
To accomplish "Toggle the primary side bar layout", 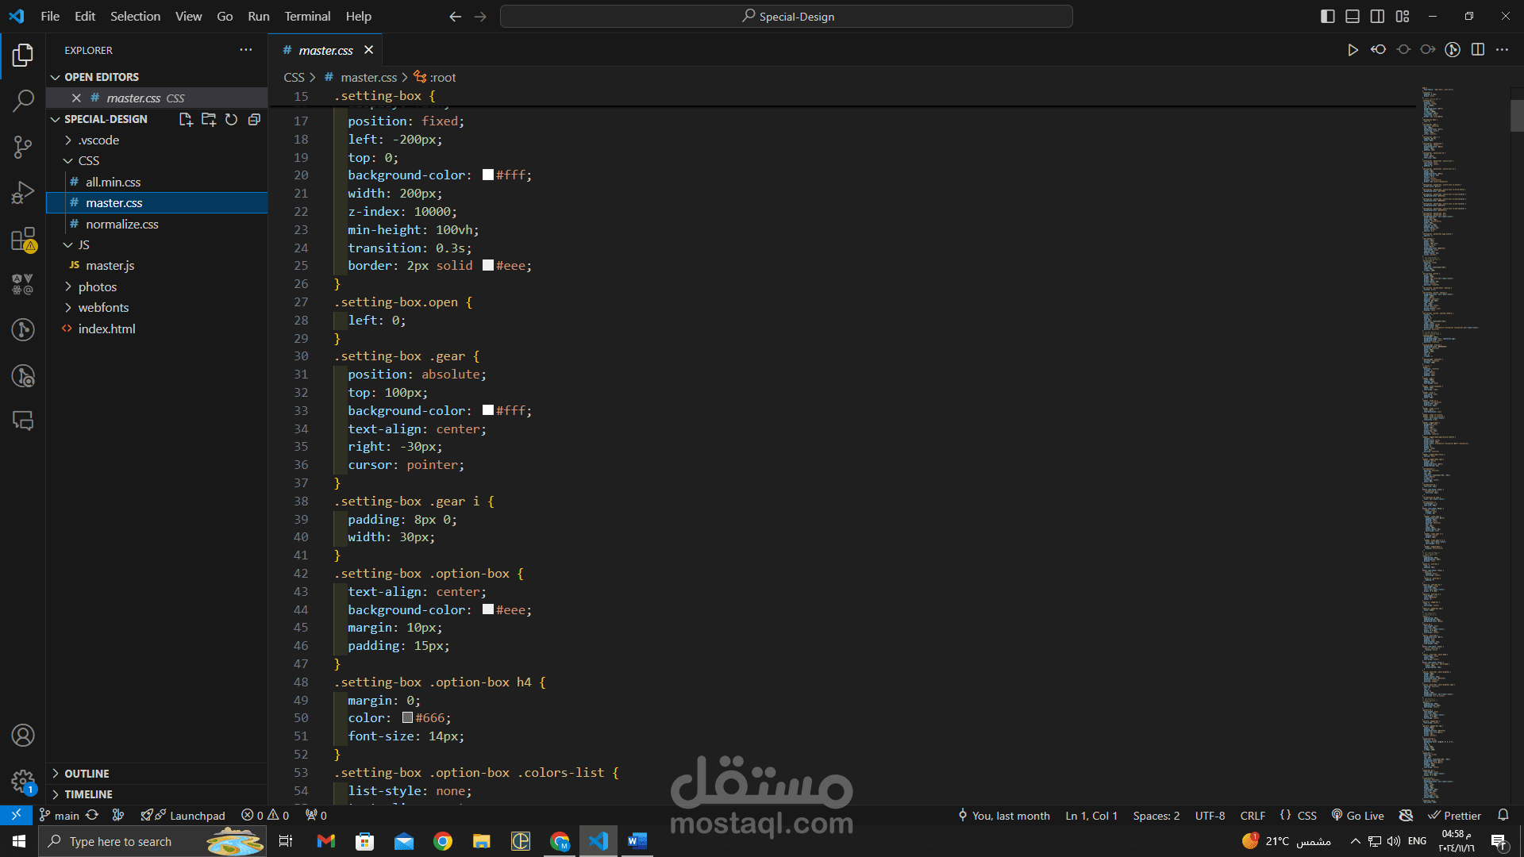I will click(x=1327, y=16).
